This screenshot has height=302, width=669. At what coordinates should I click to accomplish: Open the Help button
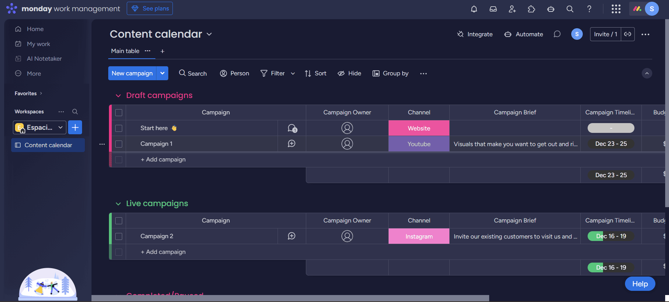point(640,284)
